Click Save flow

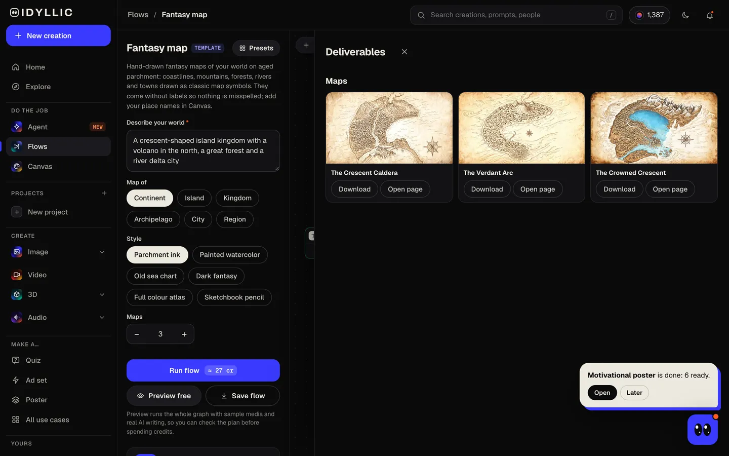[x=242, y=396]
